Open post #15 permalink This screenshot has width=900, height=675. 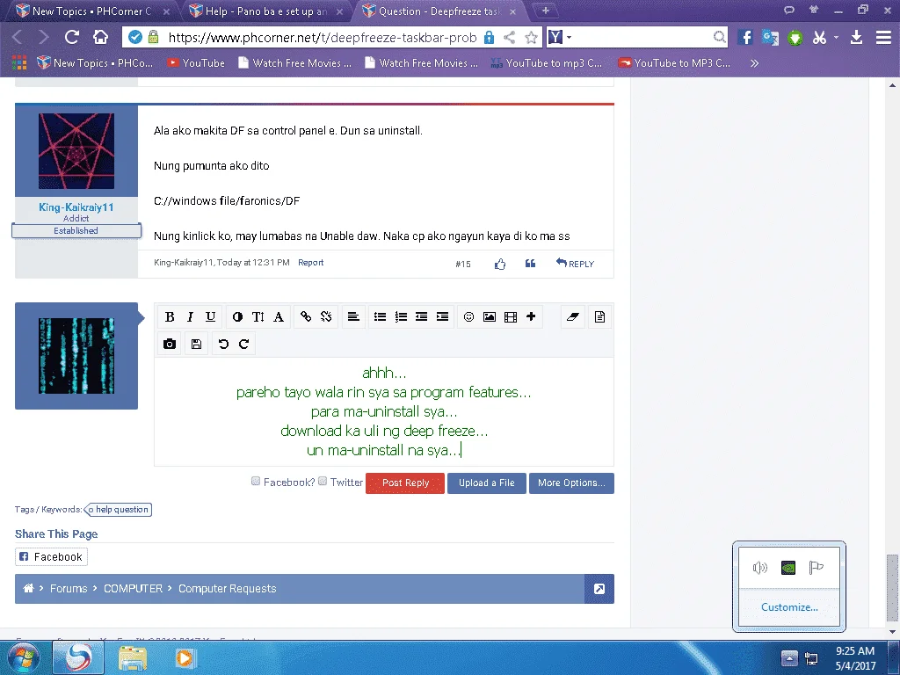(462, 264)
